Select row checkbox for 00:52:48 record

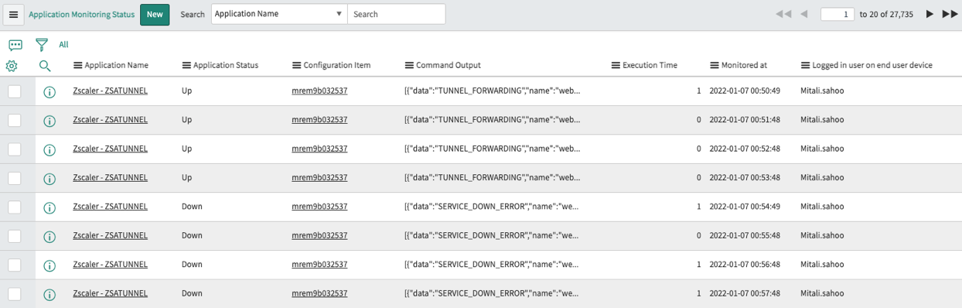14,149
